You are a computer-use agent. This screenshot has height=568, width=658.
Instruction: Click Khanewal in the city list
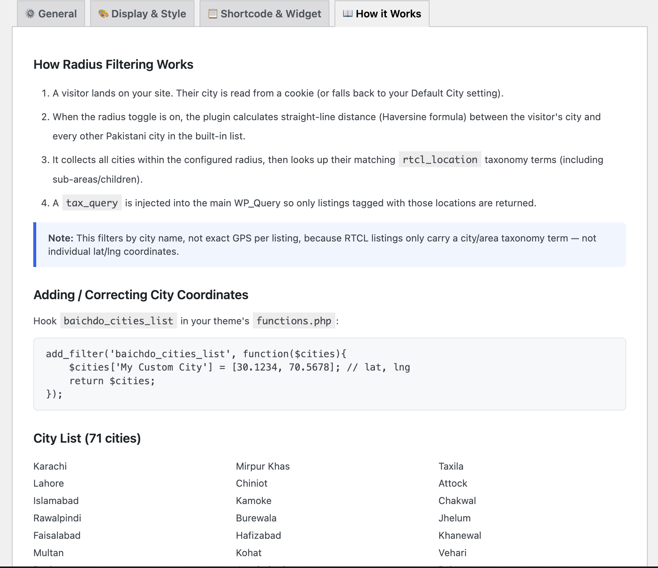click(460, 535)
